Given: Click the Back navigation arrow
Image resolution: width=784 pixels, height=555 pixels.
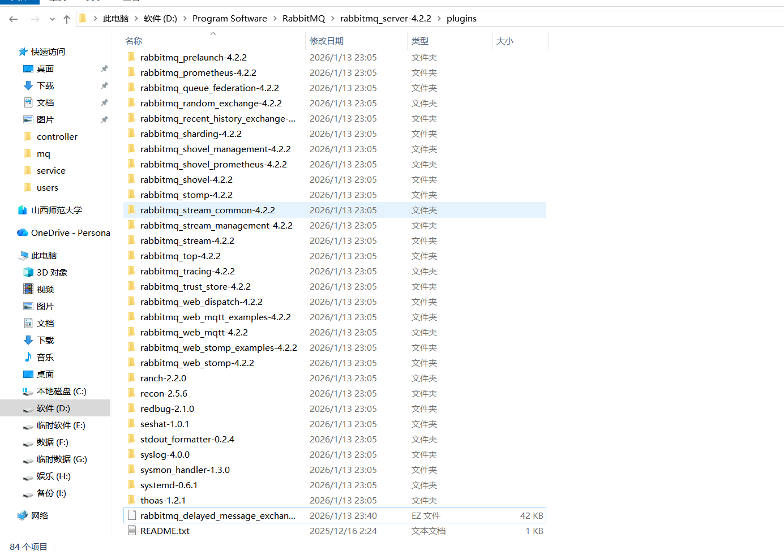Looking at the screenshot, I should click(14, 19).
